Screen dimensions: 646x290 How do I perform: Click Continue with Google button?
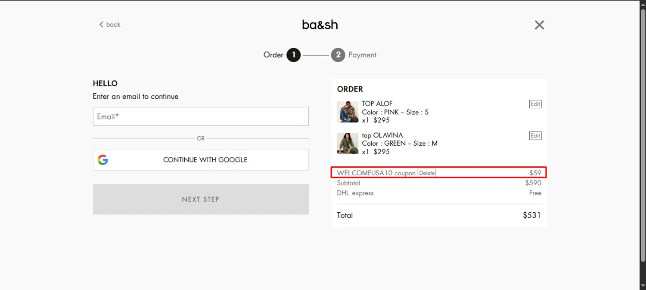pyautogui.click(x=201, y=160)
